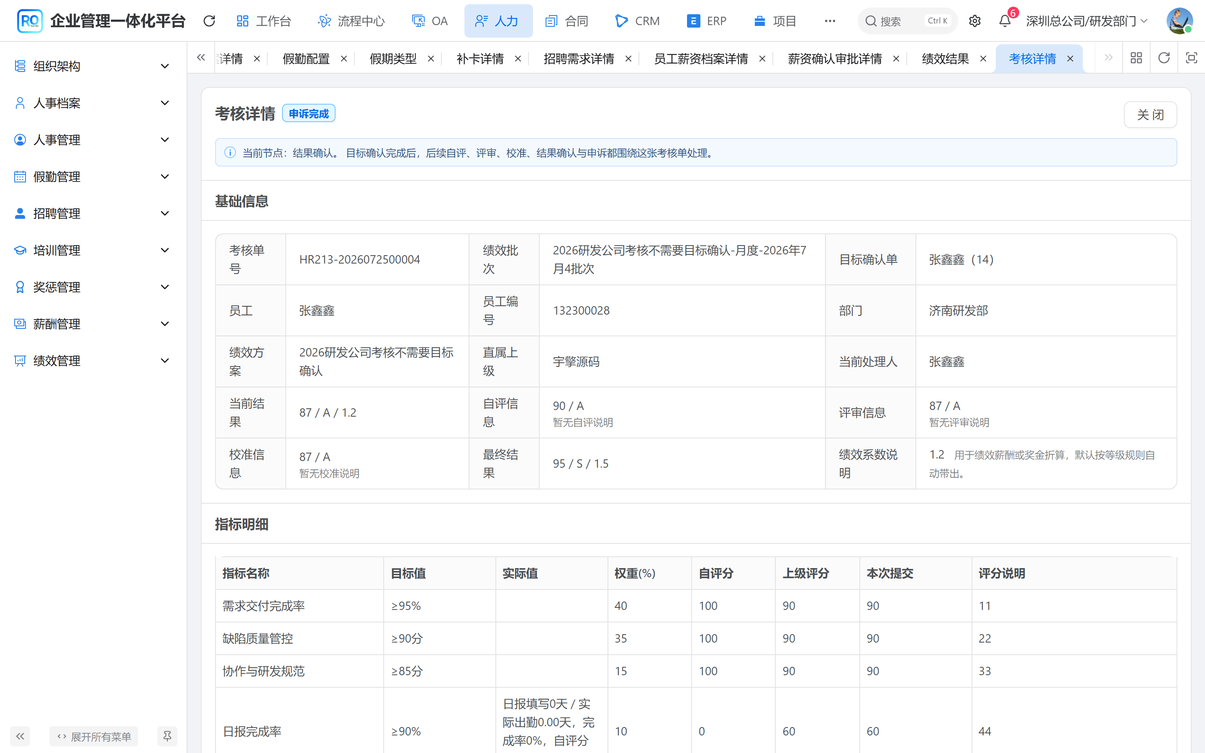1205x753 pixels.
Task: Open 深圳总公司/研发部门 department dropdown
Action: 1087,21
